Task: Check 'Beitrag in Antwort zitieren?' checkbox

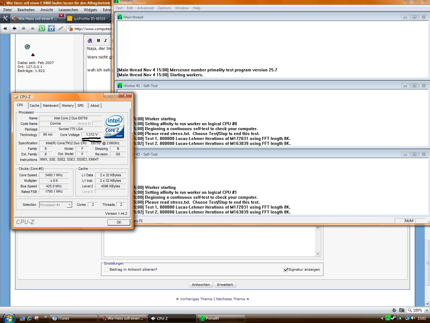Action: [x=107, y=270]
